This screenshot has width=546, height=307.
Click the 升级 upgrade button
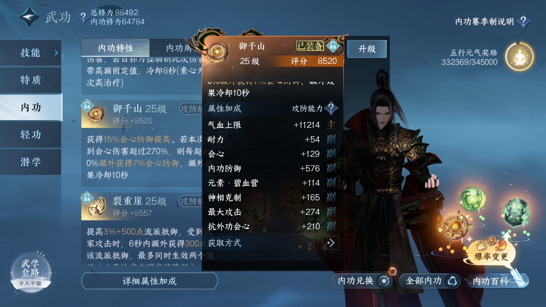point(367,49)
